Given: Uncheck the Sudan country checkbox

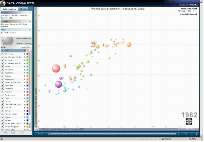Looking at the screenshot, I should coord(3,66).
